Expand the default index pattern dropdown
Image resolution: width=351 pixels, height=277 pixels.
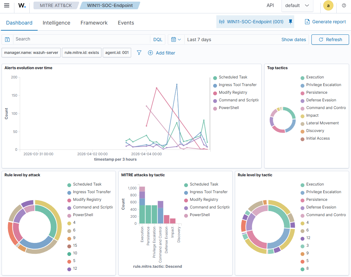[x=297, y=5]
